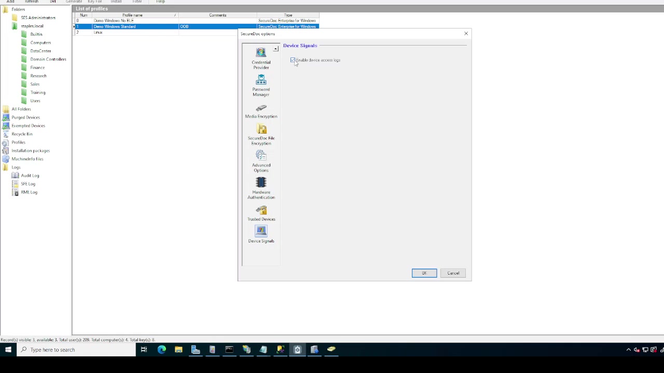The width and height of the screenshot is (664, 373).
Task: Click the Type column header
Action: tap(288, 15)
